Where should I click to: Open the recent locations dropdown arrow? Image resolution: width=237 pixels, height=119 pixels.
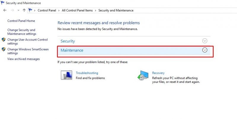click(x=18, y=10)
